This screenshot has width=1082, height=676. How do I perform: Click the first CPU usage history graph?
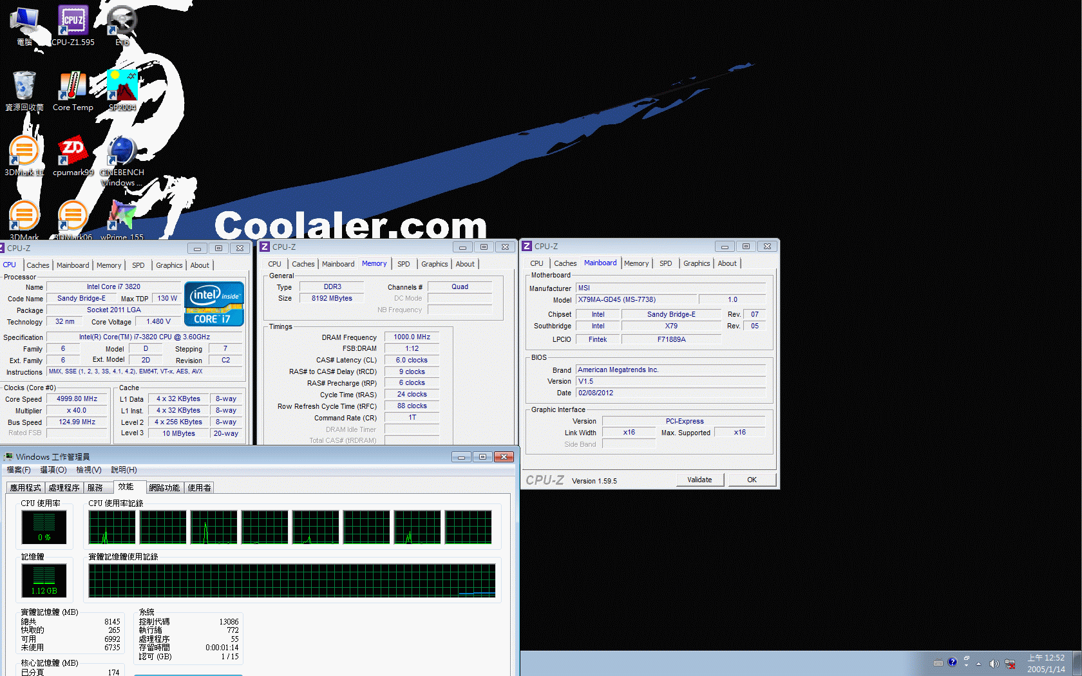112,527
